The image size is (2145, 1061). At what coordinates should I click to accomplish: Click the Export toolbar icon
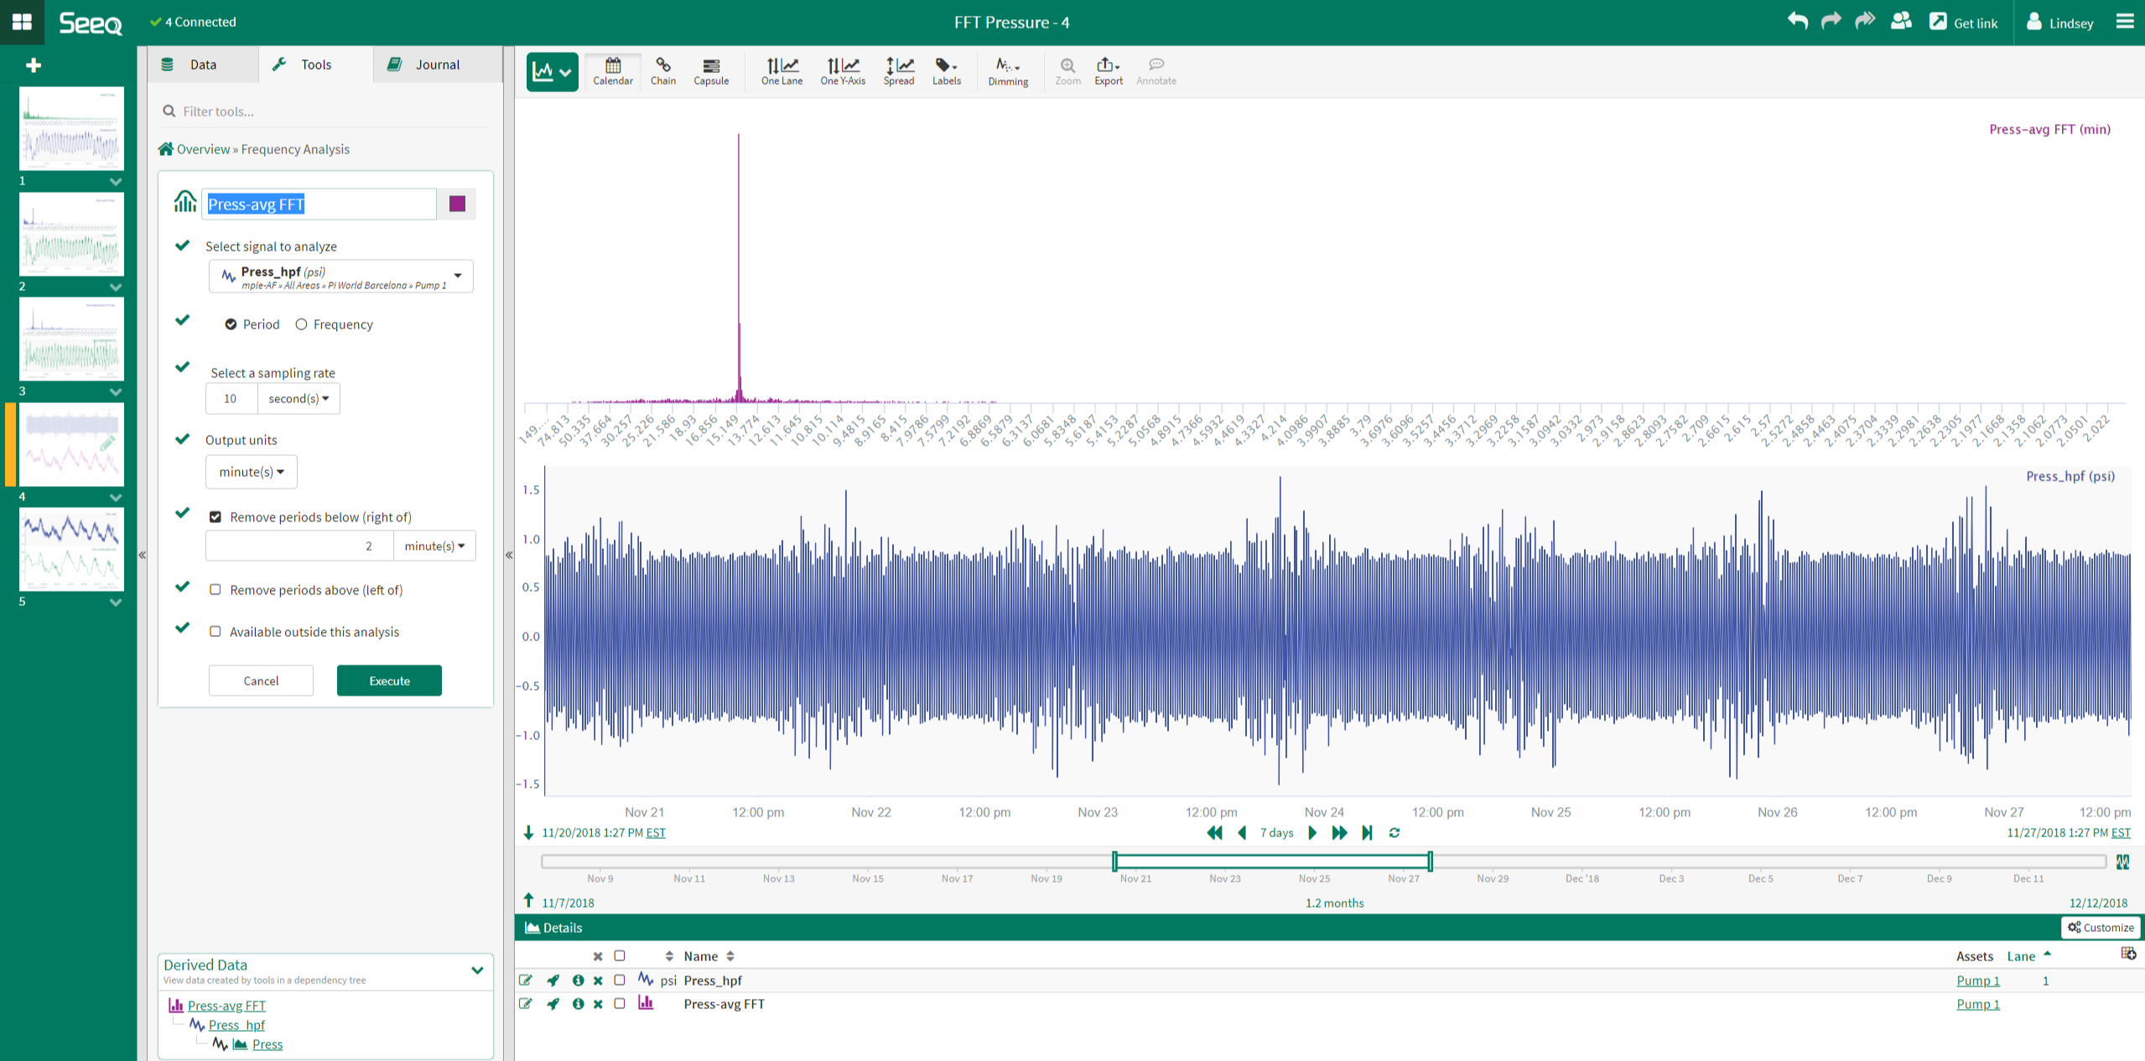point(1108,71)
